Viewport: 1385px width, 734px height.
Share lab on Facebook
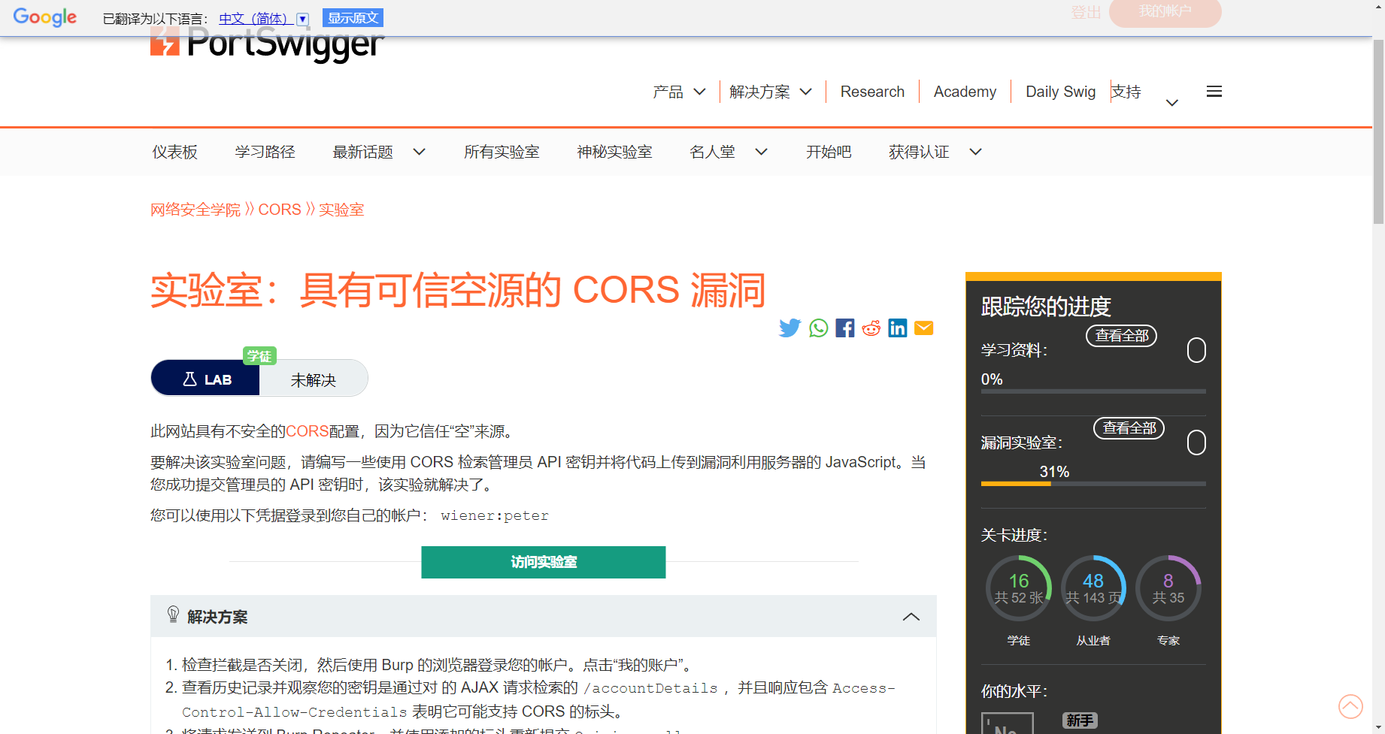click(x=844, y=328)
